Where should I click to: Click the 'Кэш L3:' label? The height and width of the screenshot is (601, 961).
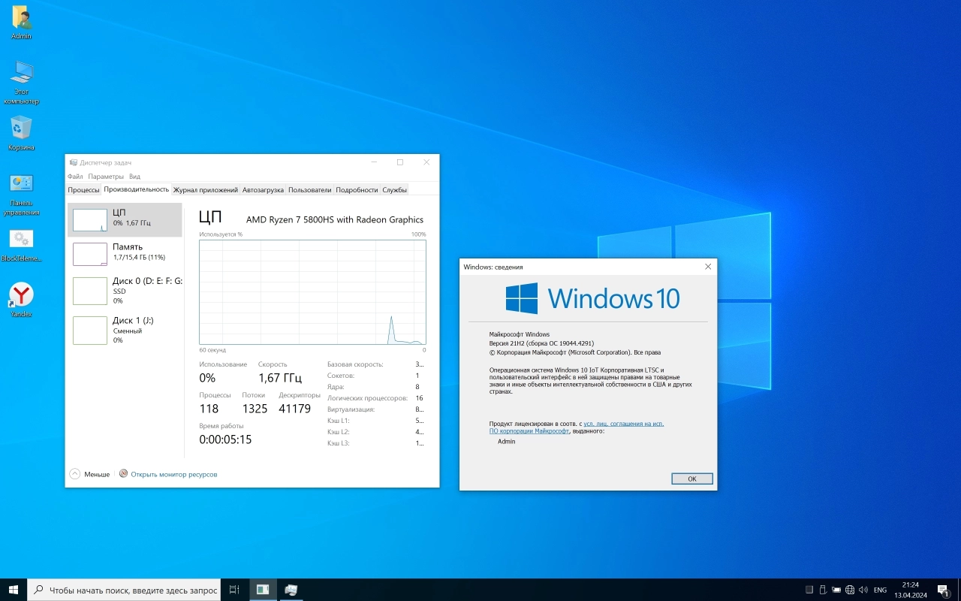[339, 443]
